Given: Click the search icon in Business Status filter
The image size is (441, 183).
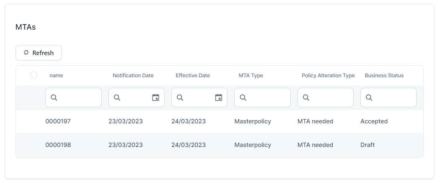Looking at the screenshot, I should pyautogui.click(x=369, y=97).
